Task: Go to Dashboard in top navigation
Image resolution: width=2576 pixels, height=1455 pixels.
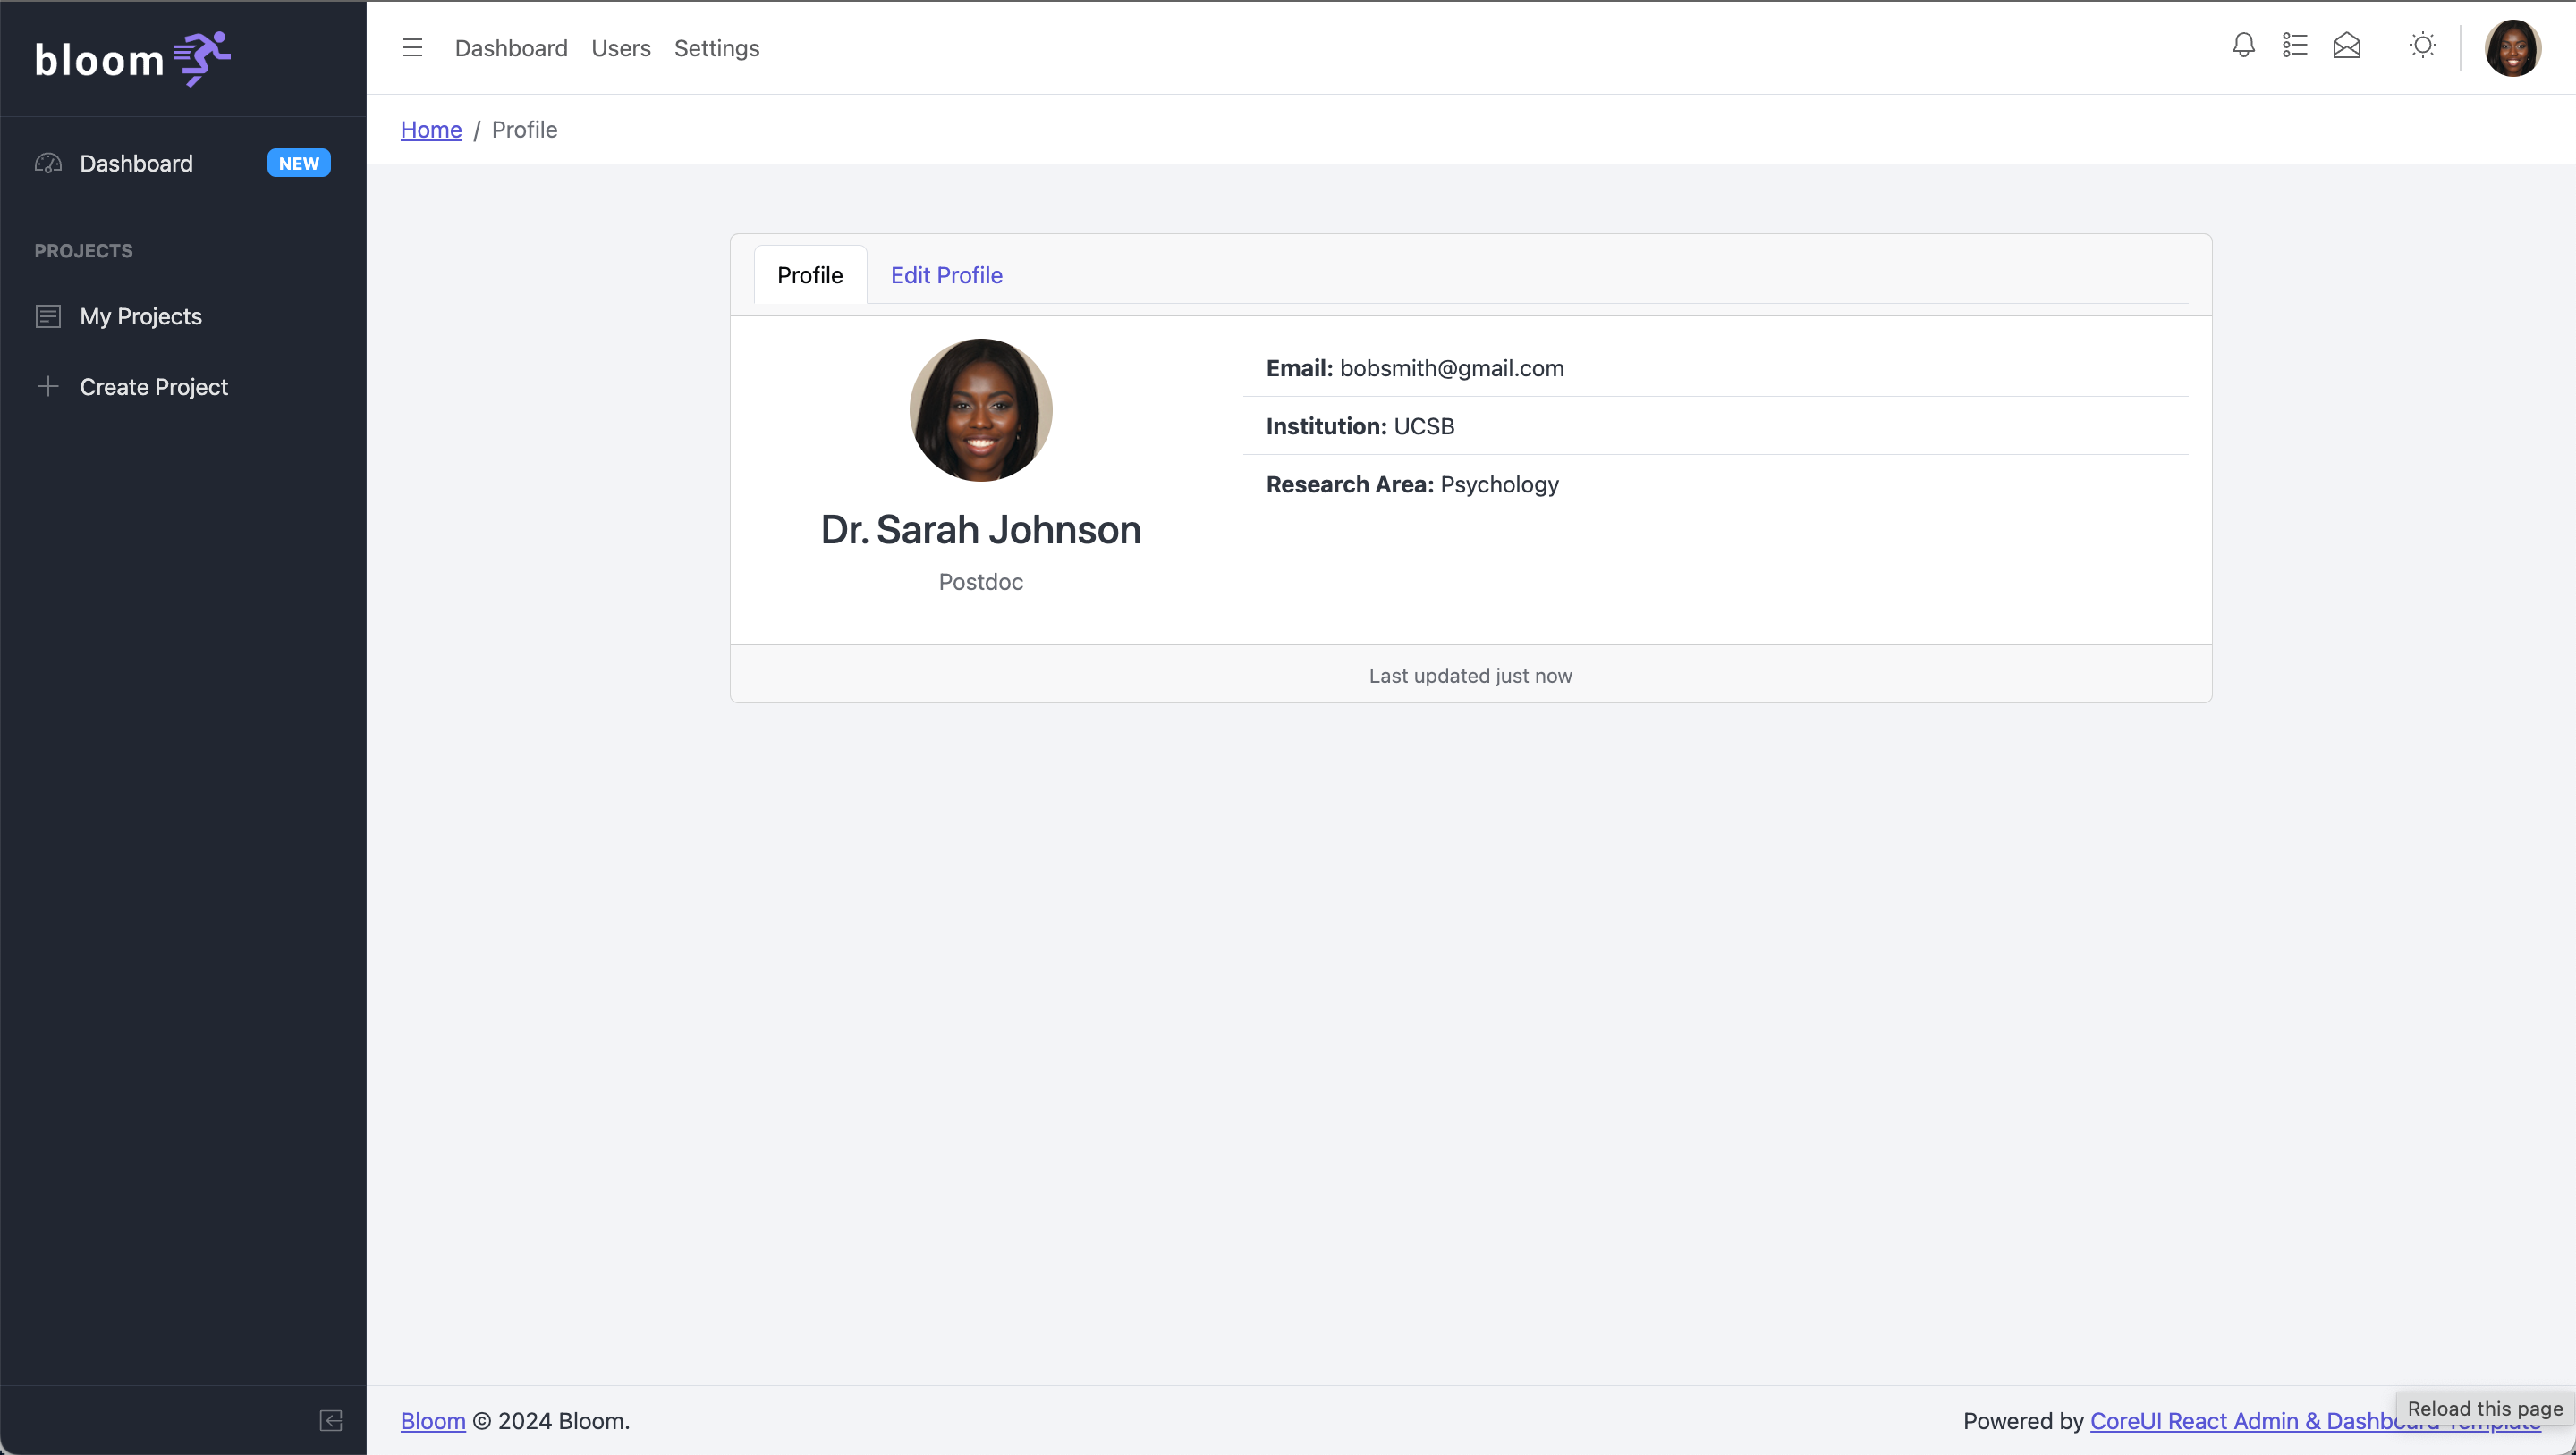Action: (510, 48)
